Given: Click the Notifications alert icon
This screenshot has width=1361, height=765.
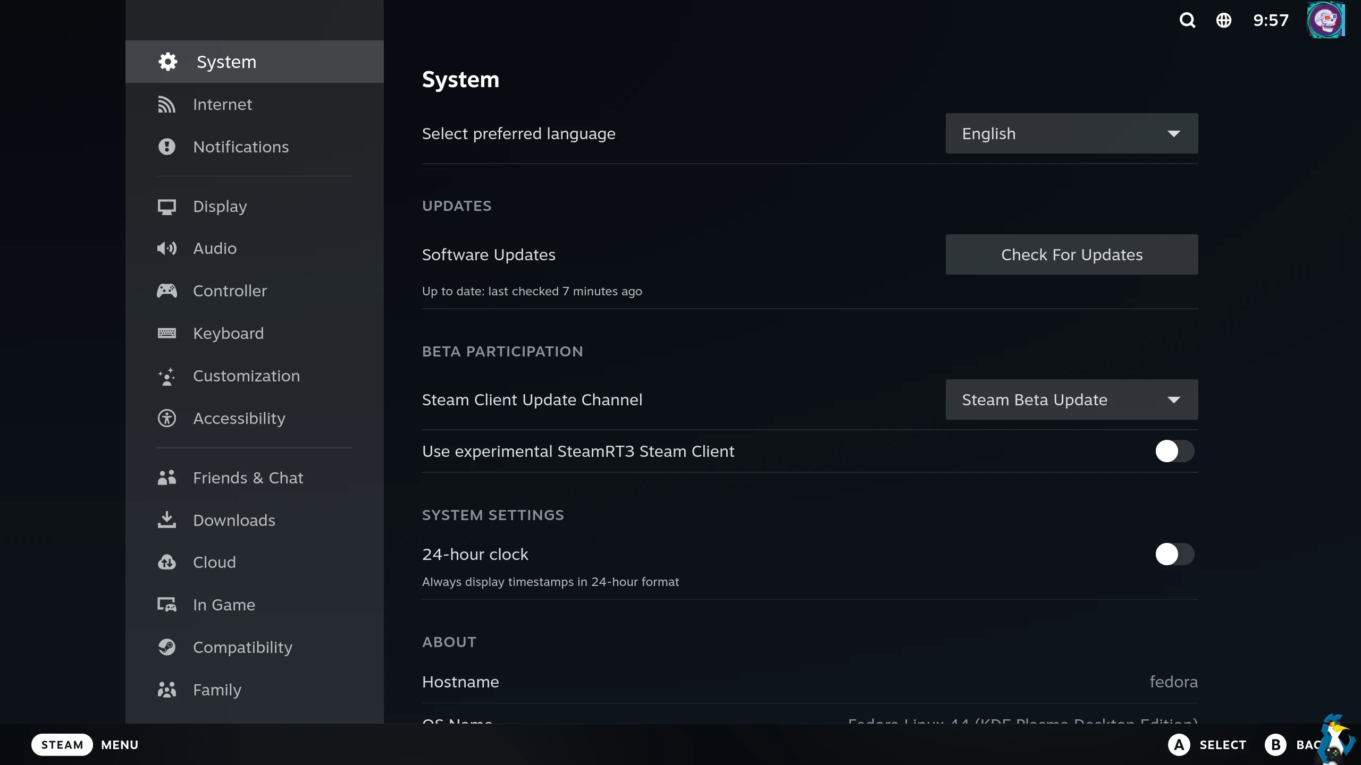Looking at the screenshot, I should click(167, 147).
